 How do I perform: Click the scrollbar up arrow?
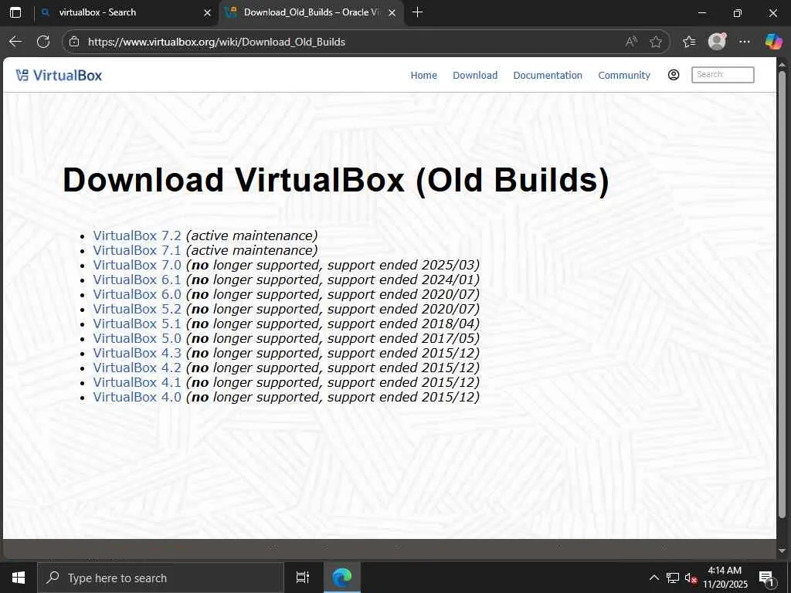coord(783,64)
